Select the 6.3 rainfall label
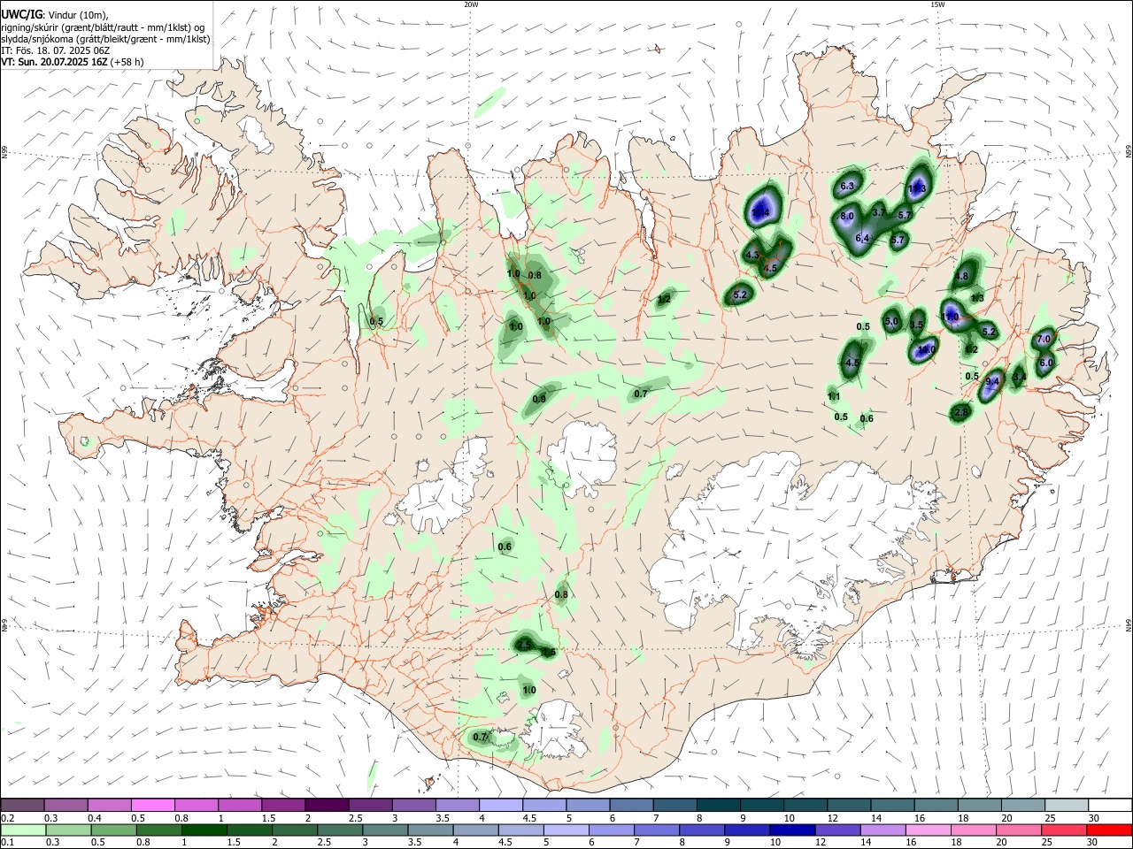The height and width of the screenshot is (849, 1133). (x=846, y=186)
